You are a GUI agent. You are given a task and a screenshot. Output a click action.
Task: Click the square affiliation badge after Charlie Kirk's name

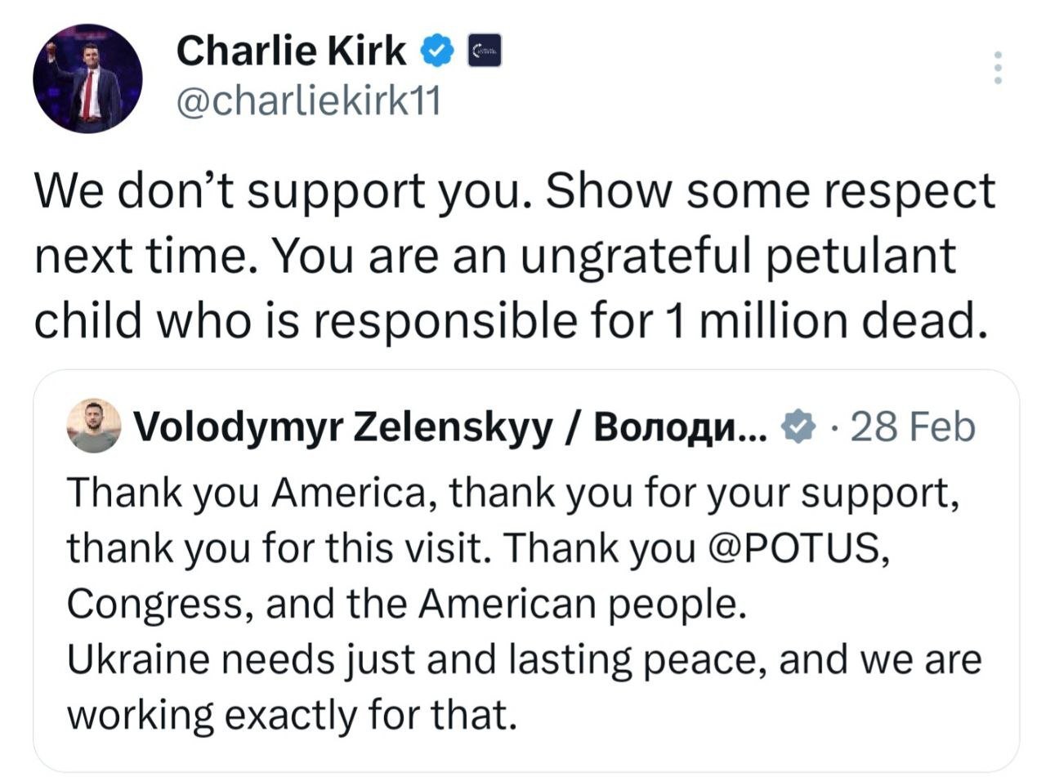click(483, 51)
